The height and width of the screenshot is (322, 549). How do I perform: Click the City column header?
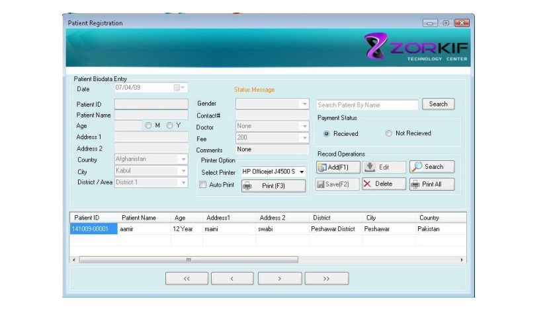point(389,218)
